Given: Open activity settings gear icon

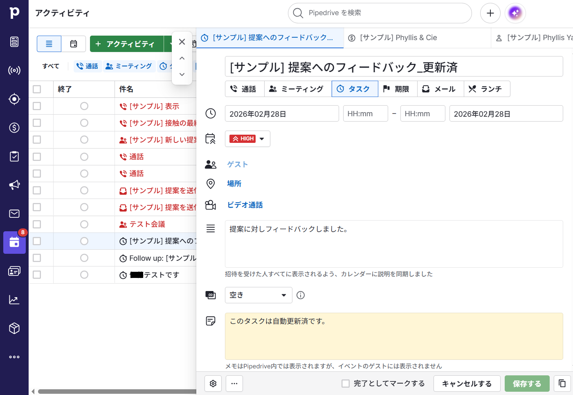Looking at the screenshot, I should pos(213,384).
